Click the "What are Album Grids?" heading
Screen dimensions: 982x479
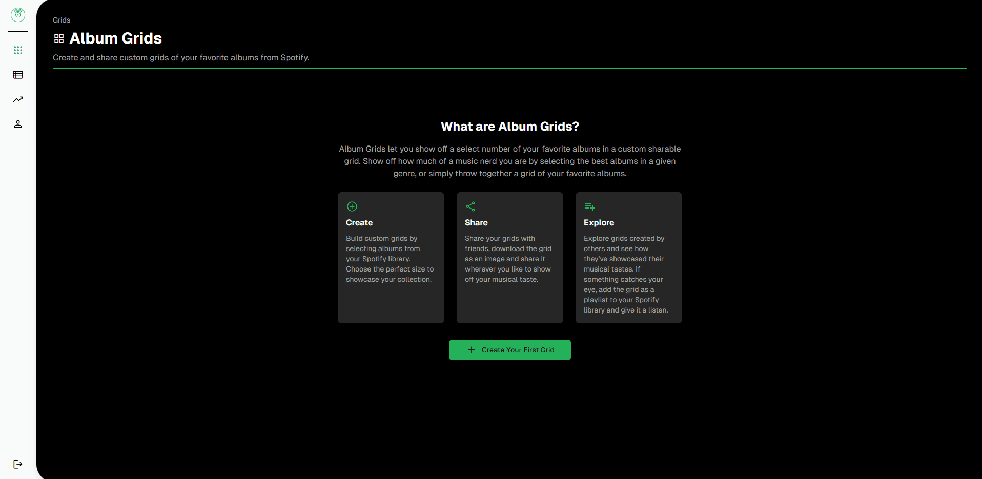[509, 127]
